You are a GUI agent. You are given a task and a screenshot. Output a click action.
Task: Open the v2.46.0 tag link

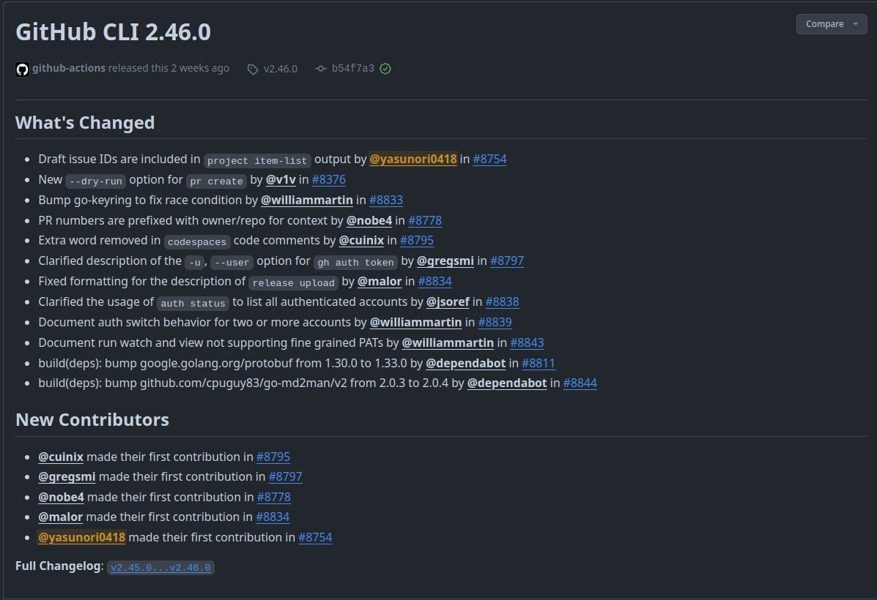[x=280, y=69]
